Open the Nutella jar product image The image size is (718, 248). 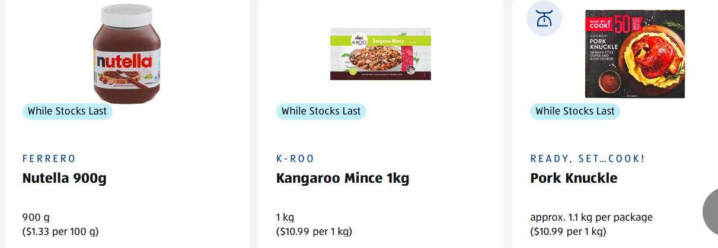[x=127, y=53]
